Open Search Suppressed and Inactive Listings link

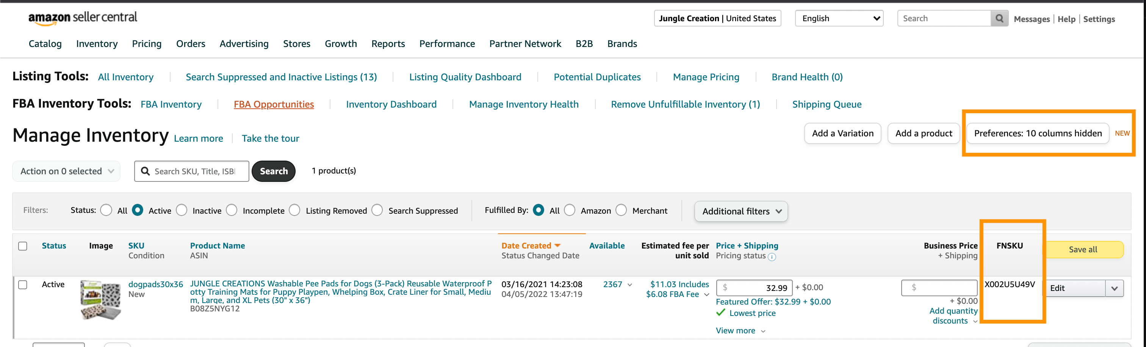click(282, 77)
